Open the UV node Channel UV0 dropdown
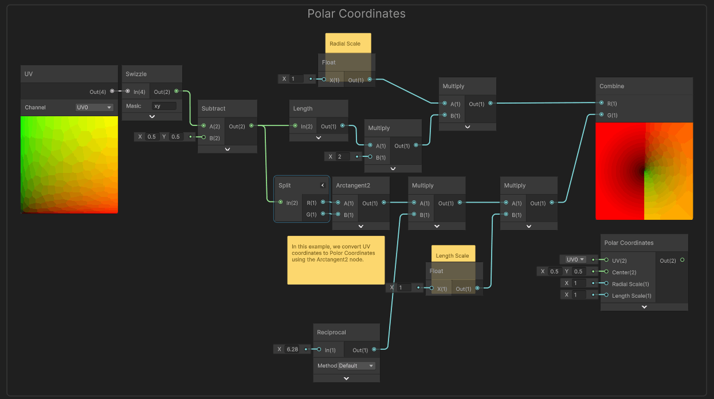This screenshot has height=399, width=714. (x=95, y=107)
